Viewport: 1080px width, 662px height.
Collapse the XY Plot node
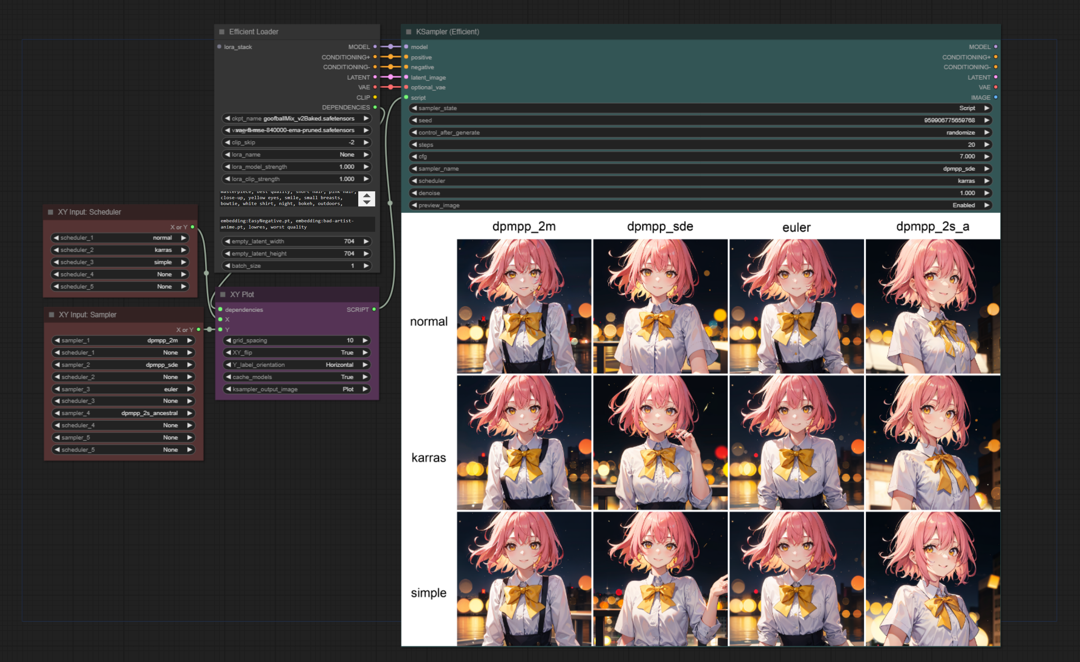tap(223, 294)
